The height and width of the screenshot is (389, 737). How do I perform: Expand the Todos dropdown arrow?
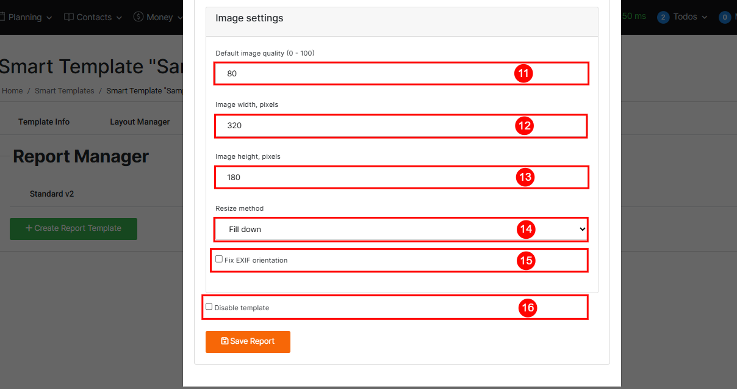pos(705,18)
